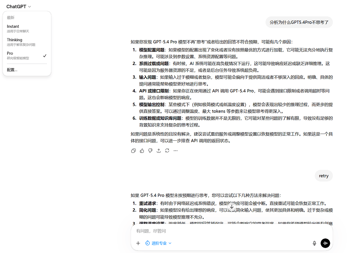
Task: Select the 输入问题 list item heading
Action: pos(148,77)
